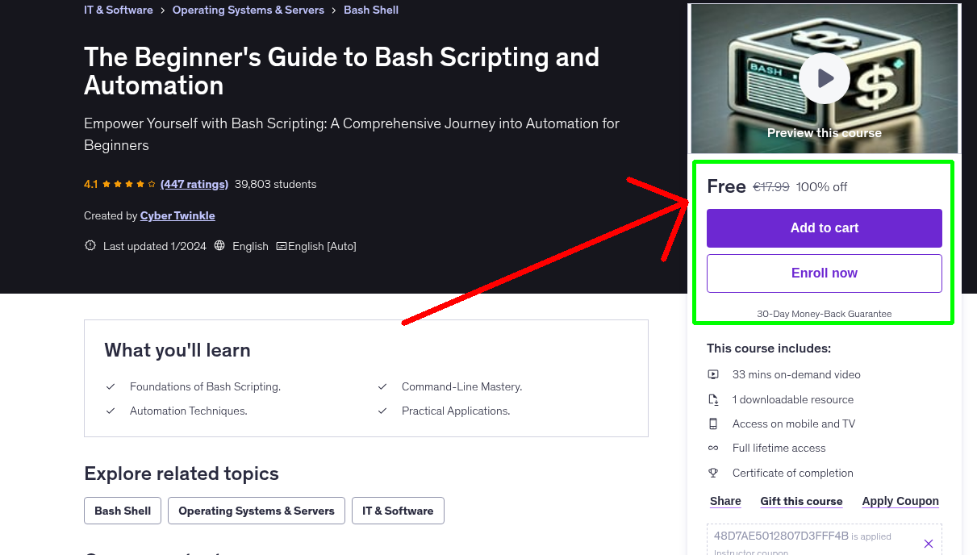Click the mobile and TV access icon

[713, 424]
